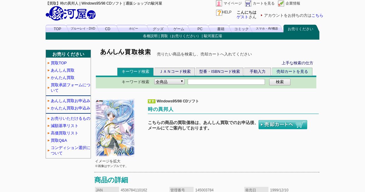Viewport: 365px width, 192px height.
Task: Open the HELP question mark icon
Action: [x=219, y=13]
